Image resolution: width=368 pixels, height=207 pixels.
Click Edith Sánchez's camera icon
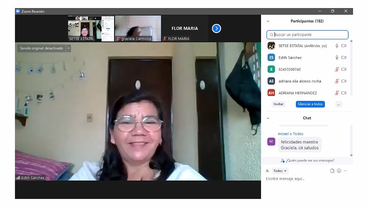[344, 58]
